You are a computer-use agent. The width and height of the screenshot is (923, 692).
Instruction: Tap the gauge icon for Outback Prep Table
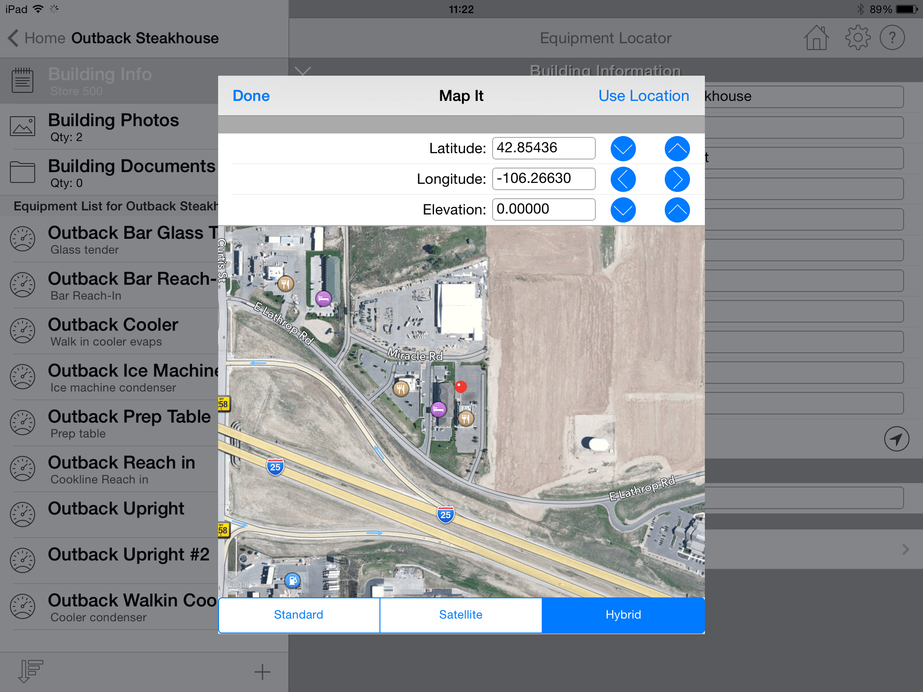23,423
